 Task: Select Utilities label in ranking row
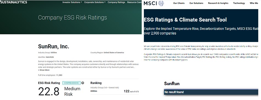click(94, 91)
